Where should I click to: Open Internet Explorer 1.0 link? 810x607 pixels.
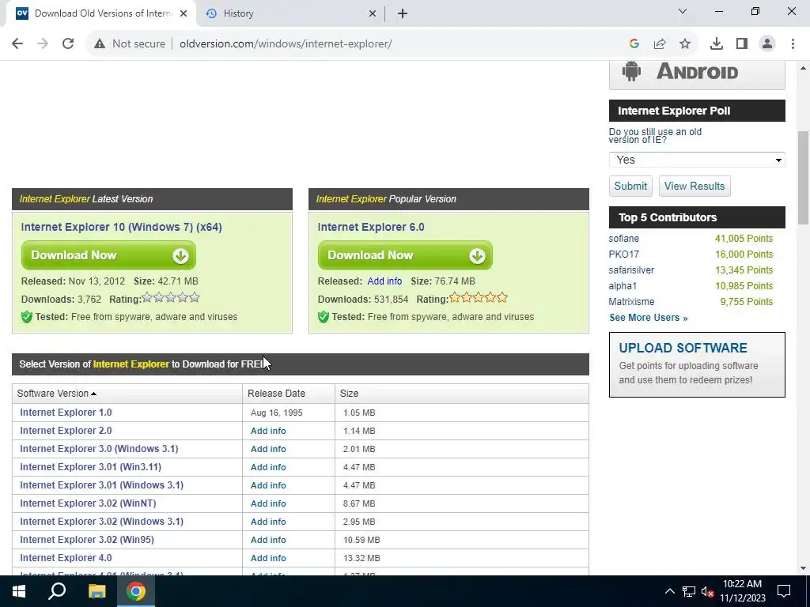(66, 413)
